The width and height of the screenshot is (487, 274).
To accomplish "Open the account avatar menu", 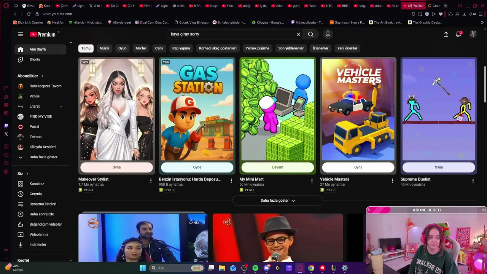I will (x=473, y=34).
